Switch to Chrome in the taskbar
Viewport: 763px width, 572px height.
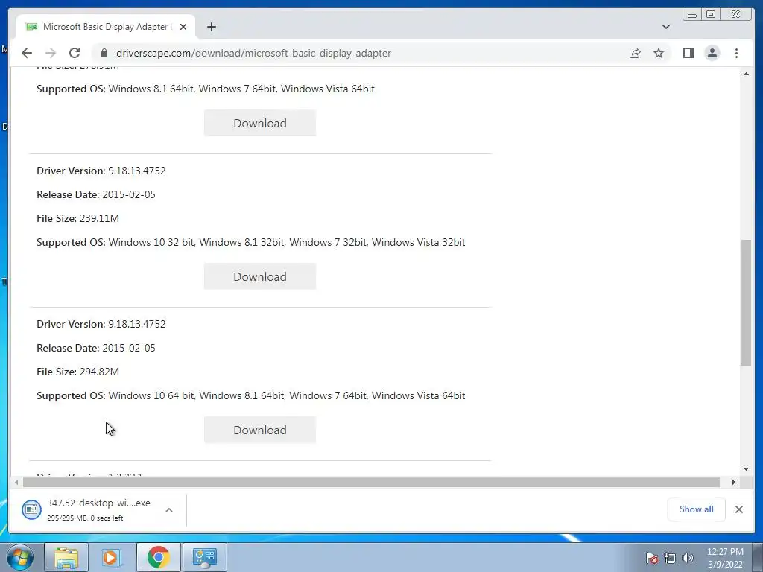(x=158, y=557)
